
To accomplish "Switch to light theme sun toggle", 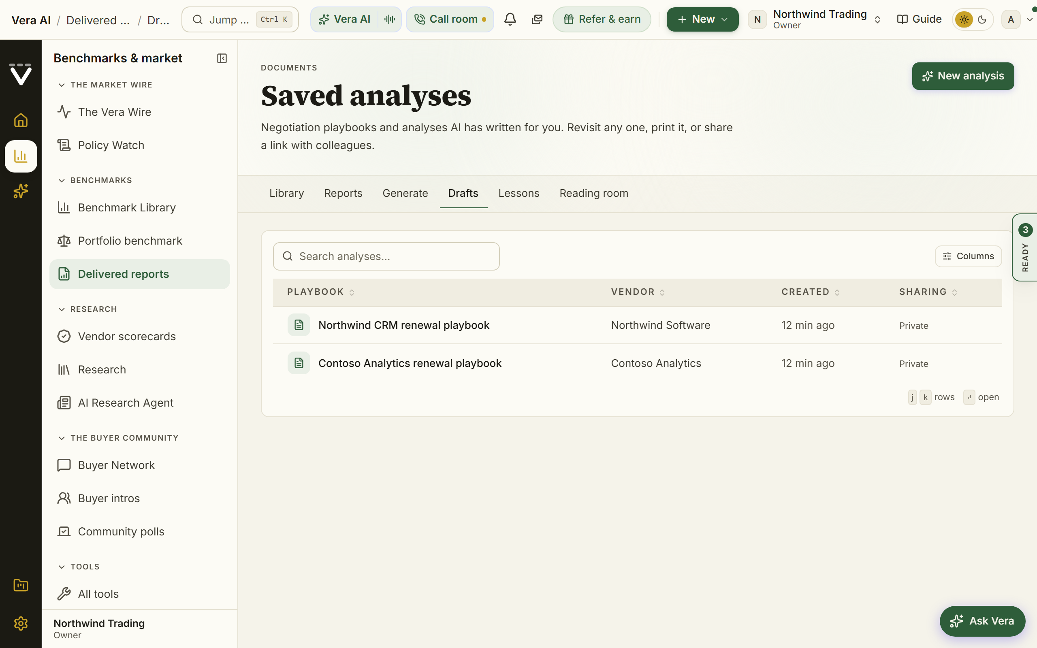I will tap(964, 19).
